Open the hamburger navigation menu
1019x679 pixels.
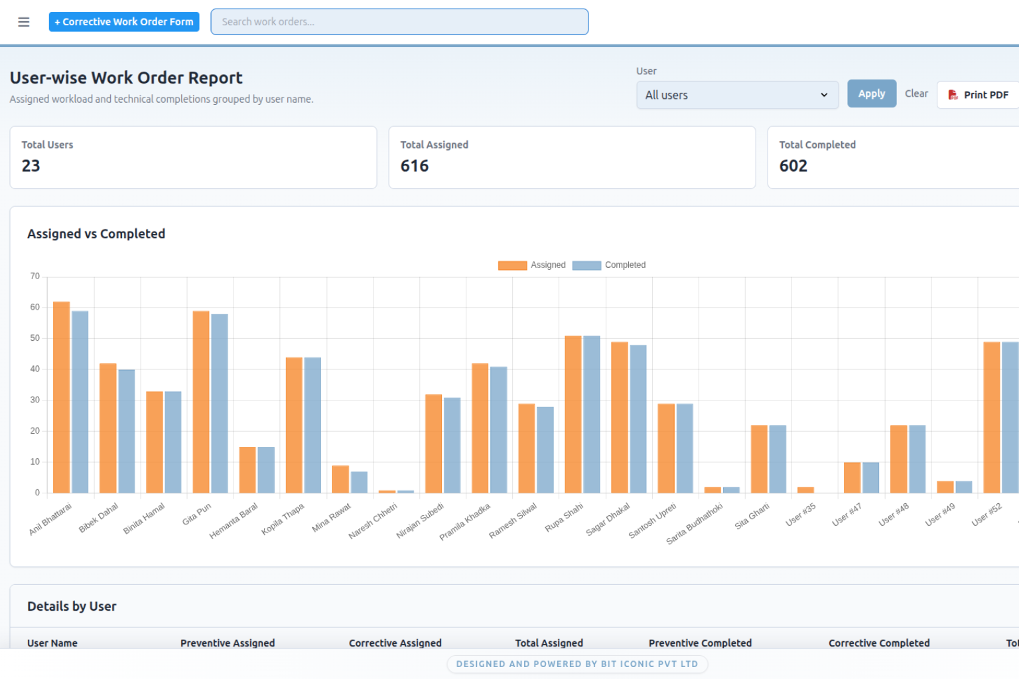(24, 22)
